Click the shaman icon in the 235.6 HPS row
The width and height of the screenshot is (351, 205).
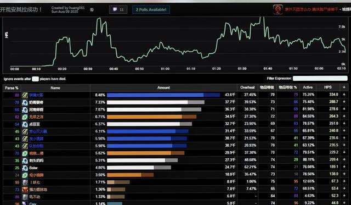click(25, 139)
